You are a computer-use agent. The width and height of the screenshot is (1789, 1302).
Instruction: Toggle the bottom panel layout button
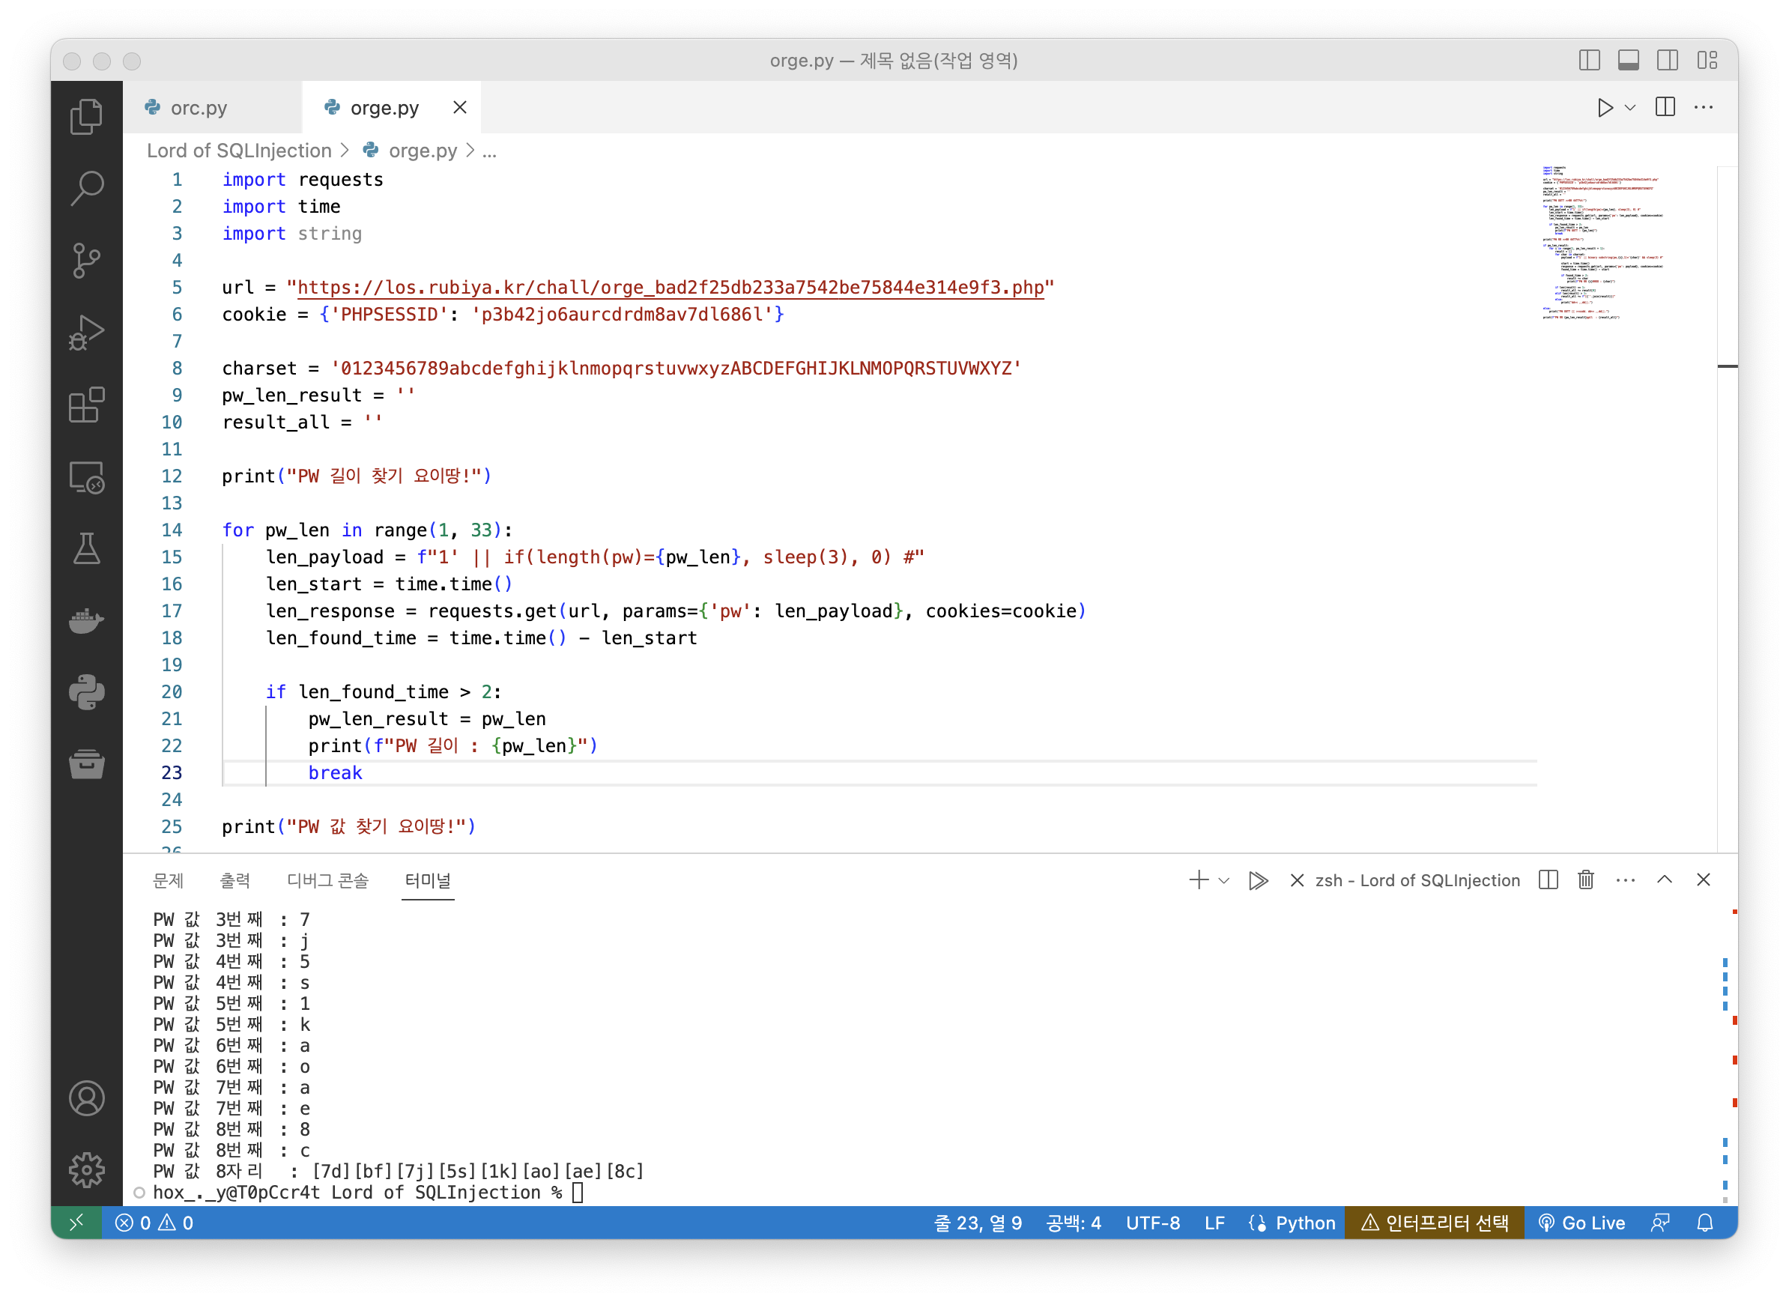(1628, 61)
